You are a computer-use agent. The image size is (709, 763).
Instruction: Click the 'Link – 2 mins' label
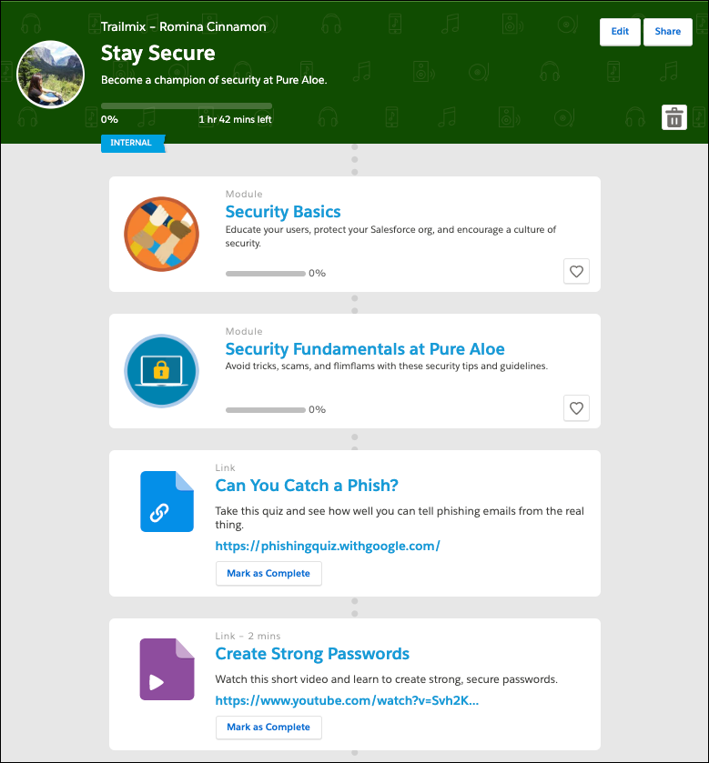[x=248, y=636]
